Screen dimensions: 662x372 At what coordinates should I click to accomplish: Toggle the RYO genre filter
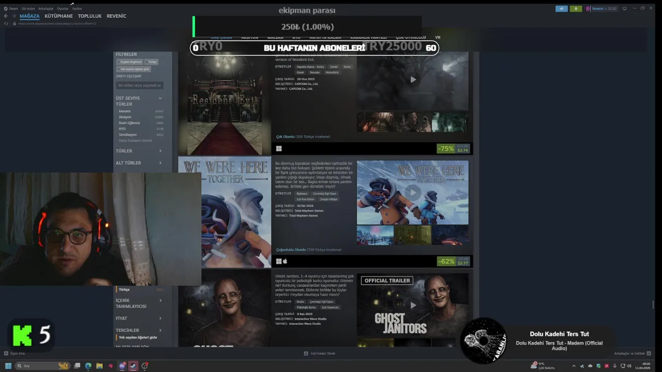click(141, 129)
